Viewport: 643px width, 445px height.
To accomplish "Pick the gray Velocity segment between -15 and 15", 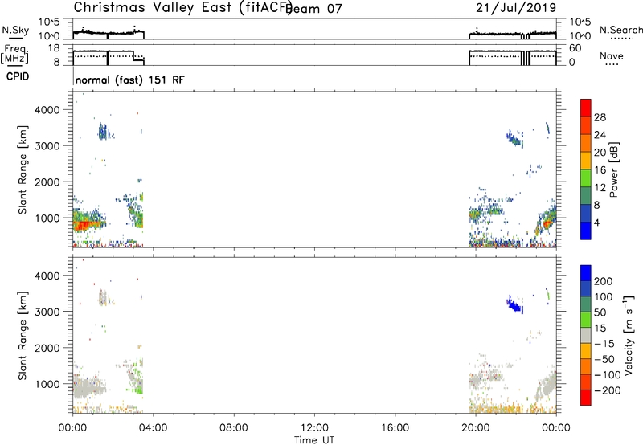I will [586, 336].
